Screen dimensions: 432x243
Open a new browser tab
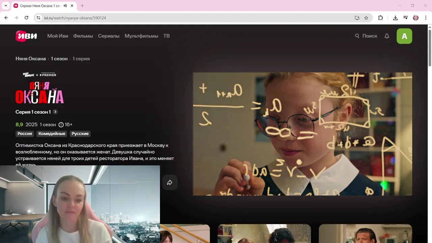point(82,6)
